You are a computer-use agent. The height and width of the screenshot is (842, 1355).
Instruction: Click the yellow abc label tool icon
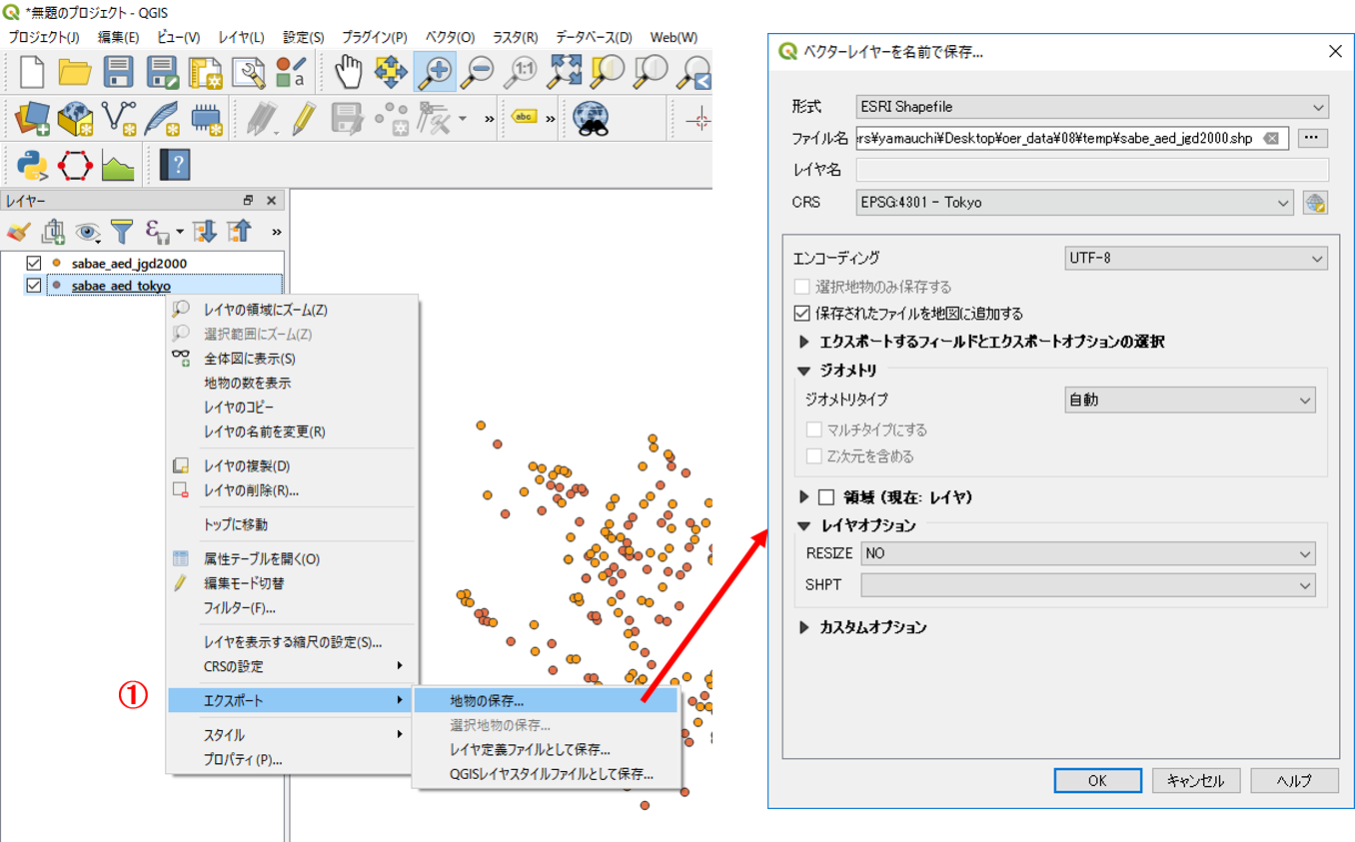point(525,118)
